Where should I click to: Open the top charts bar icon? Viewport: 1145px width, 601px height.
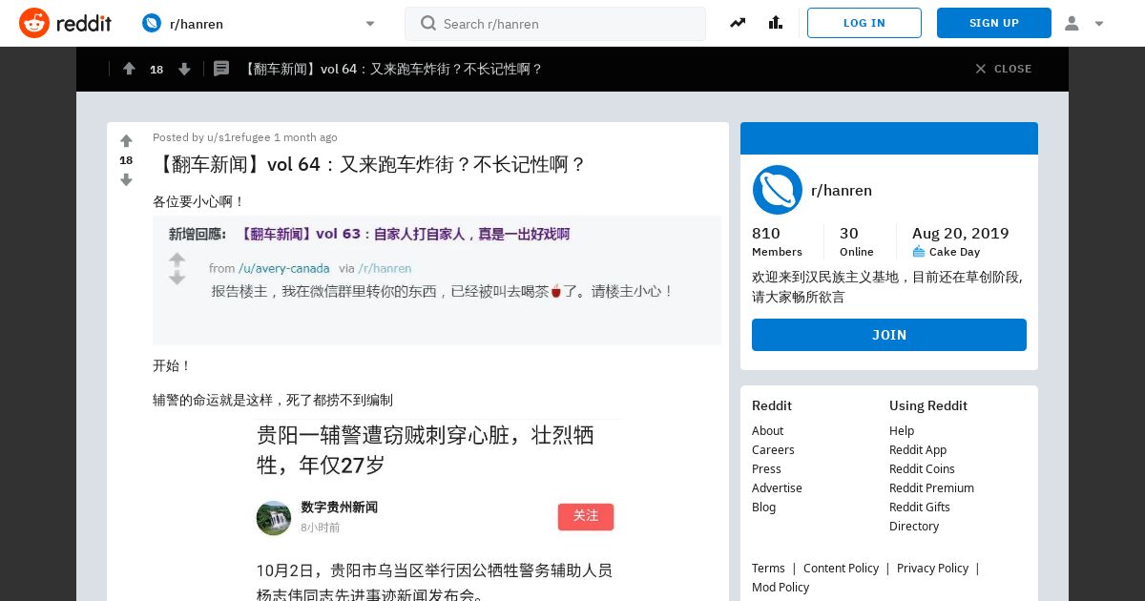click(775, 23)
